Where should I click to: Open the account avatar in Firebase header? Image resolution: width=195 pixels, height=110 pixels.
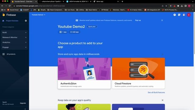pos(189,15)
